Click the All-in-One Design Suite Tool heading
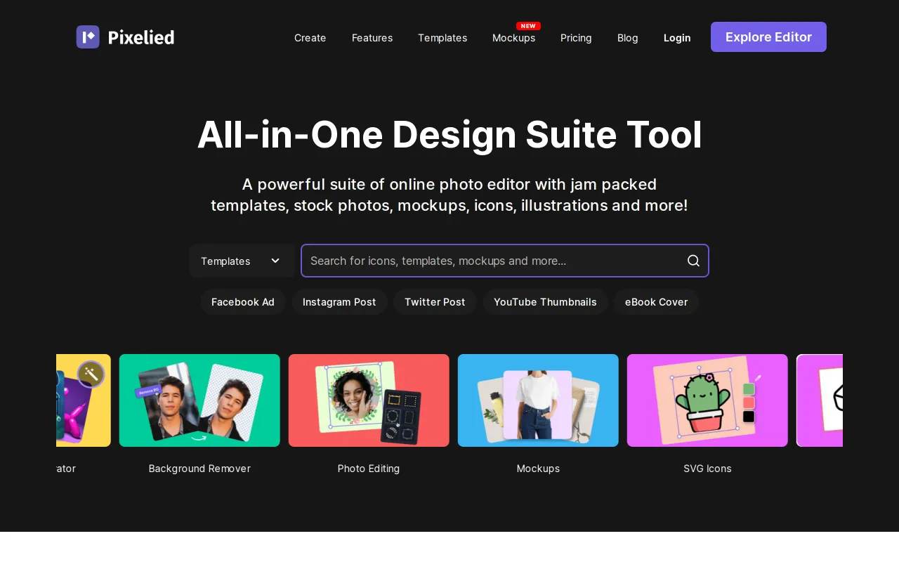Image resolution: width=899 pixels, height=562 pixels. pos(449,134)
